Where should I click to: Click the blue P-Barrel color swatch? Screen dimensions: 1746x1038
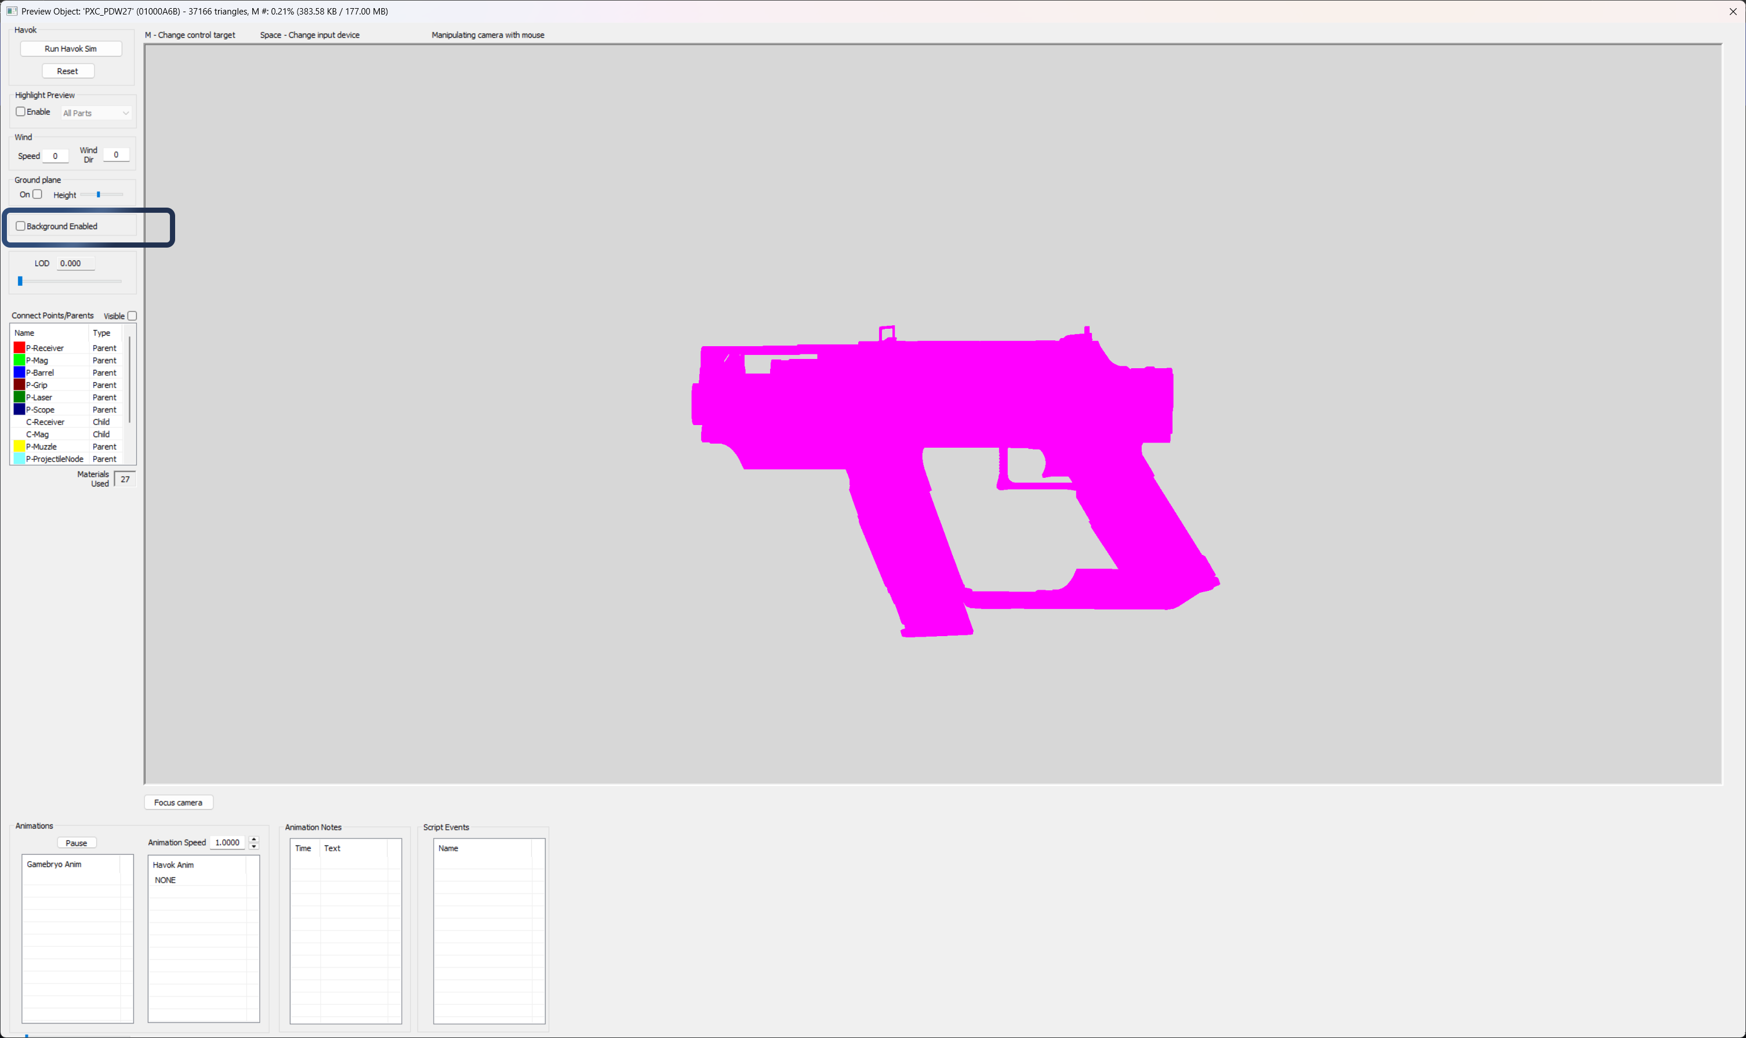coord(20,372)
